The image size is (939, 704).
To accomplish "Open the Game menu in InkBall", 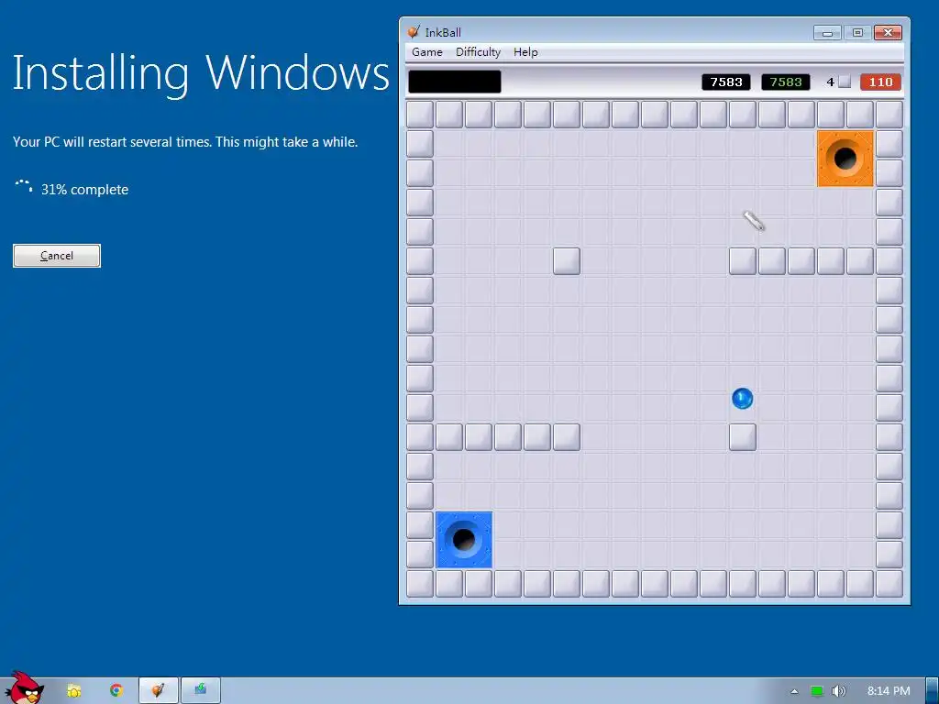I will (427, 52).
